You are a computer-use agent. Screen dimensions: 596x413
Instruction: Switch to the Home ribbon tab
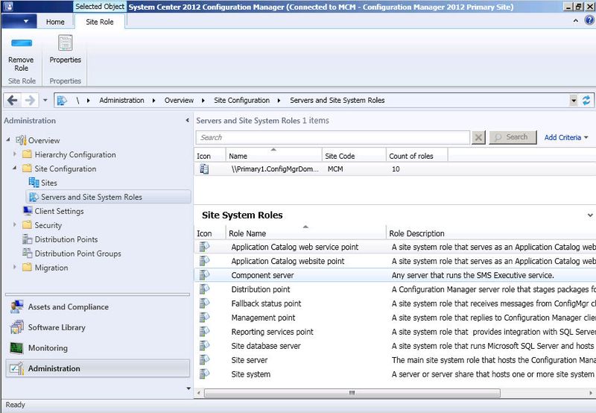point(55,22)
